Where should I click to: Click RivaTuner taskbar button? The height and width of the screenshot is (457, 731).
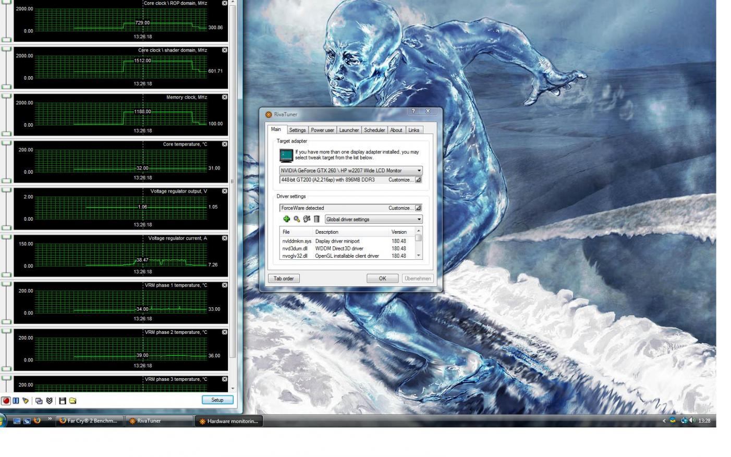(x=159, y=420)
